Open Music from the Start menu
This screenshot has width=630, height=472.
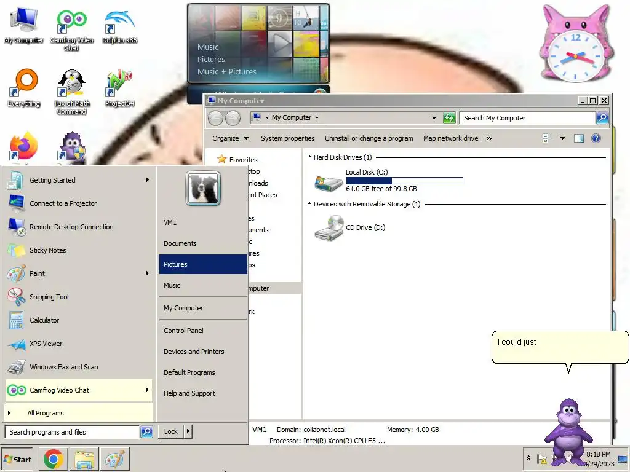tap(203, 285)
